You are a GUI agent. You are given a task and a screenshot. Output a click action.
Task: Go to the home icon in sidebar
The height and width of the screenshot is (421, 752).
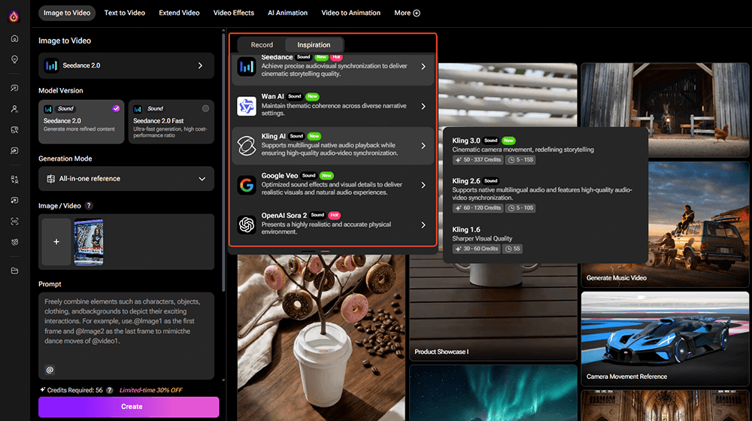click(14, 38)
